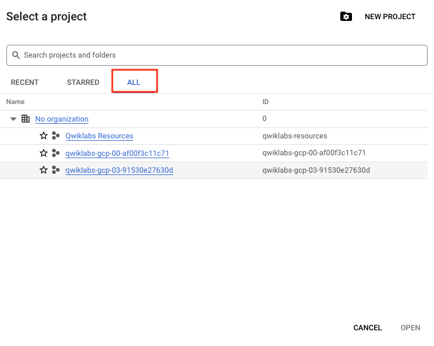This screenshot has height=346, width=434.
Task: Open the Qwiklabs Resources project link
Action: click(99, 136)
